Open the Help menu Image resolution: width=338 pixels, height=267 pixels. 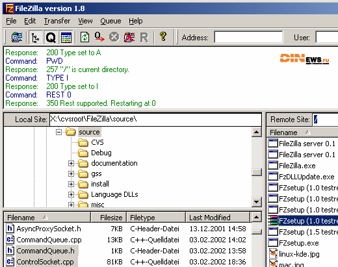pyautogui.click(x=136, y=21)
